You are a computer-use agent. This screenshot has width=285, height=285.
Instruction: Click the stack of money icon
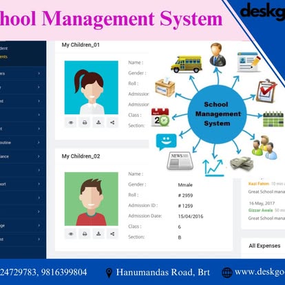point(242,163)
